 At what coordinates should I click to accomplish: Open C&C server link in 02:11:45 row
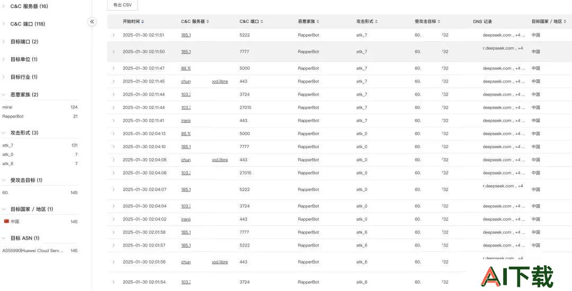tap(204, 81)
